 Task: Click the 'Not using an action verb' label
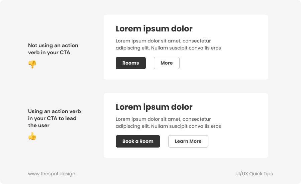tap(53, 45)
